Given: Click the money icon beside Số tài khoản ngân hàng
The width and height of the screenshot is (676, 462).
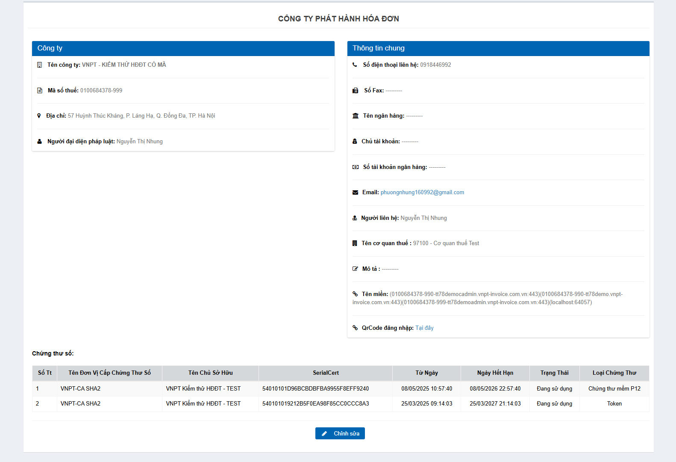Looking at the screenshot, I should click(356, 167).
